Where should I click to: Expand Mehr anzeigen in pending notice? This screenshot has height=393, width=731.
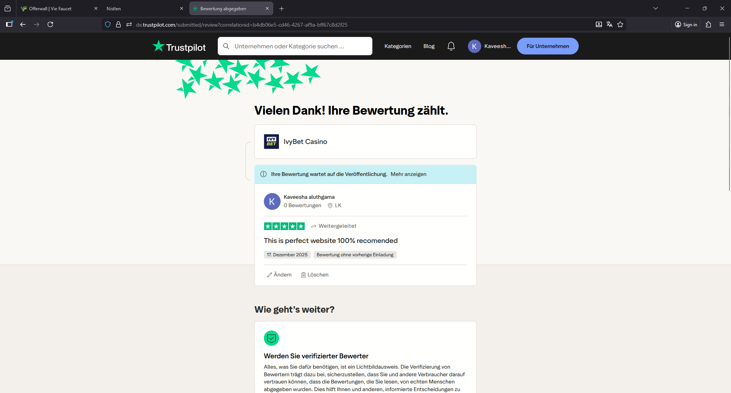click(x=409, y=174)
